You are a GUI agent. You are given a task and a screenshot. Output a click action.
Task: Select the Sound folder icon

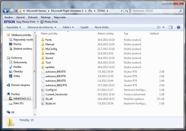pyautogui.click(x=43, y=58)
